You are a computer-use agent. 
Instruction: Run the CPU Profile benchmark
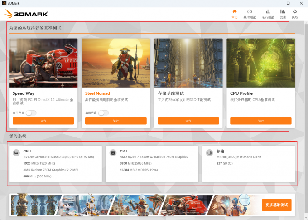click(x=260, y=121)
